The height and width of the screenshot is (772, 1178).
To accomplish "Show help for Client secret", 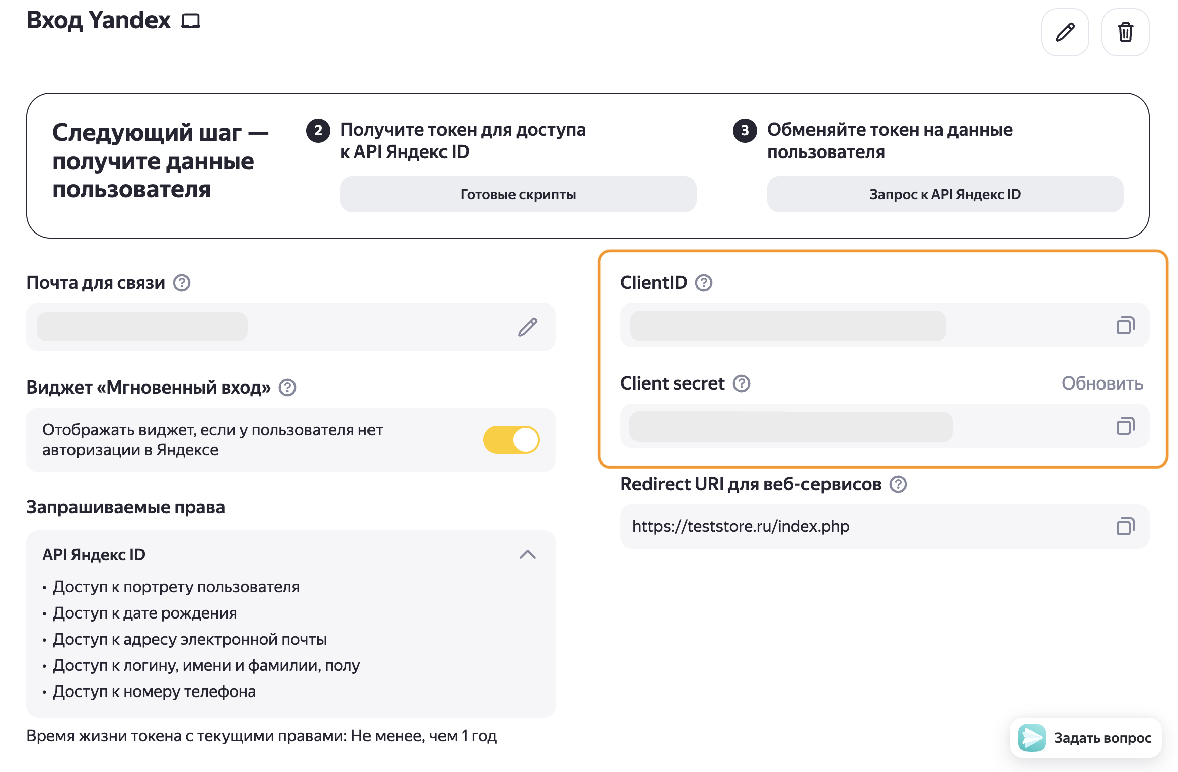I will click(x=742, y=383).
